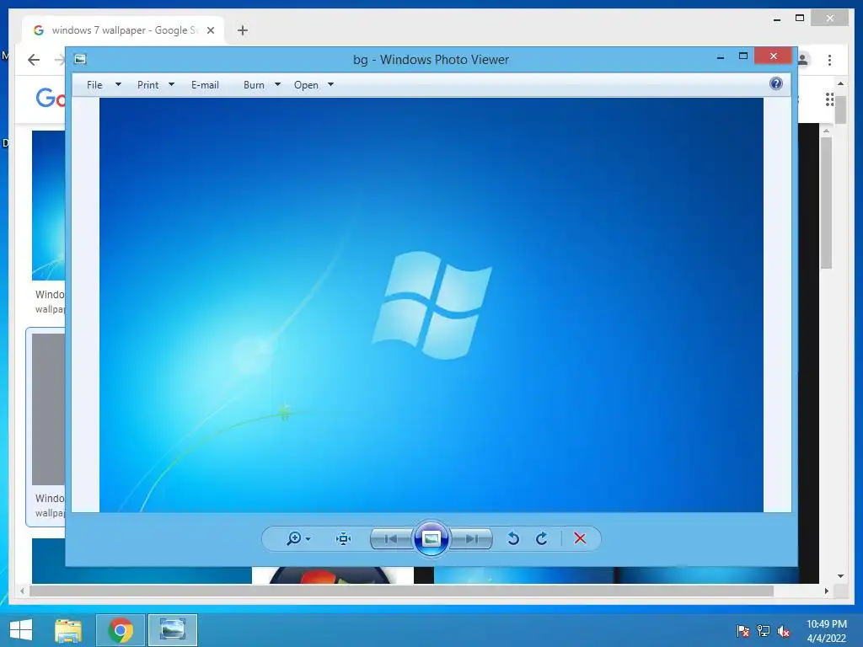Delete the current photo
The image size is (863, 647).
coord(580,538)
